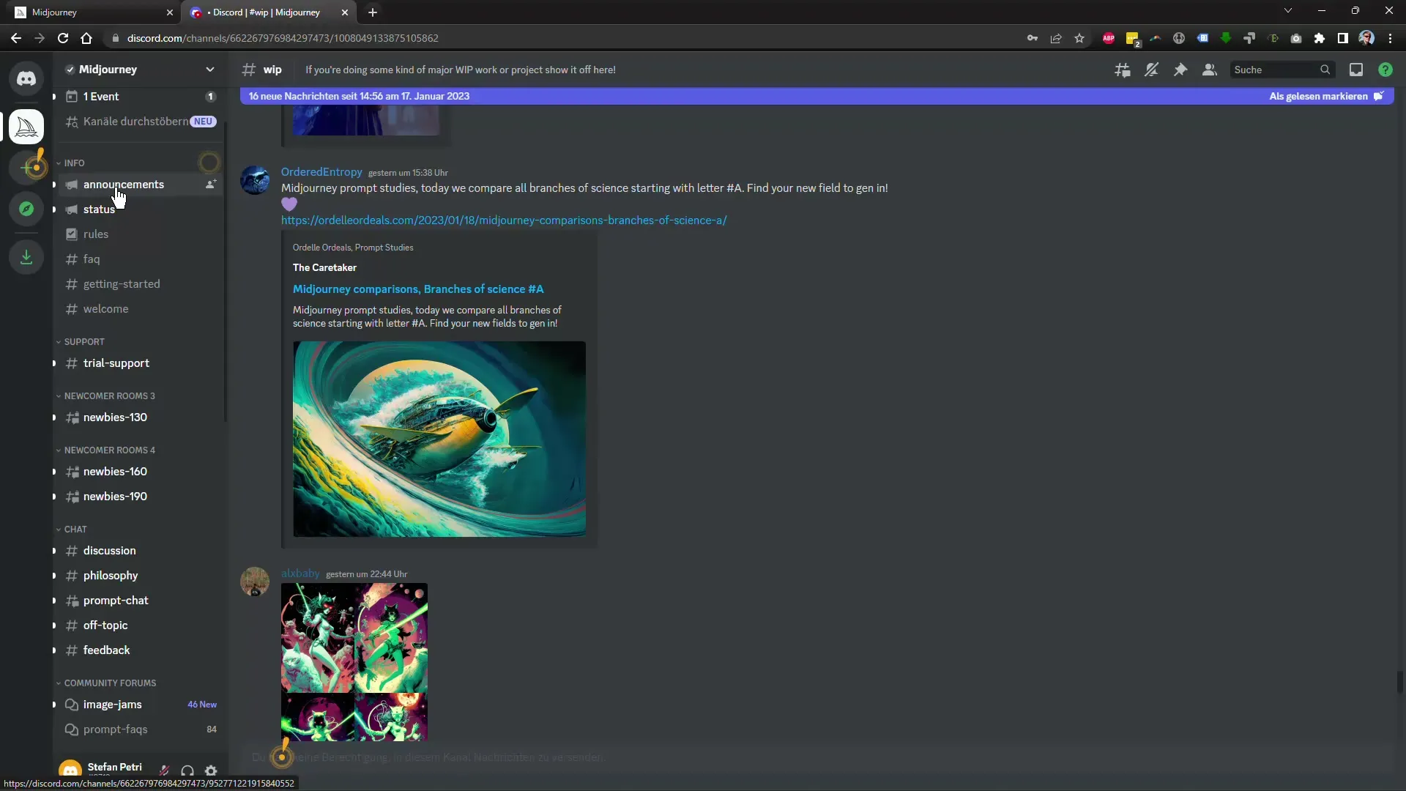Click the mark as read bell icon
This screenshot has height=791, width=1406.
pyautogui.click(x=1383, y=96)
